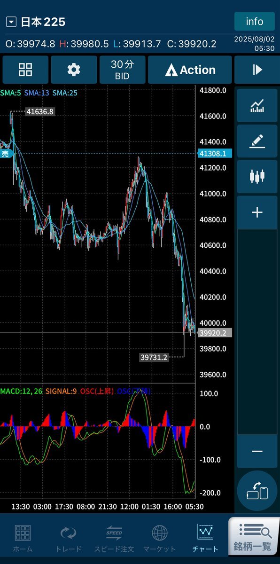Screen dimensions: 280x564
Task: Tap the 21:30 time axis label
Action: pos(108,507)
